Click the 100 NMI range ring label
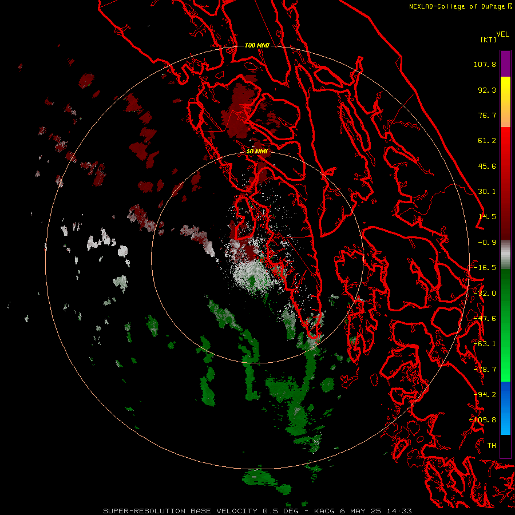515x515 pixels. click(257, 45)
